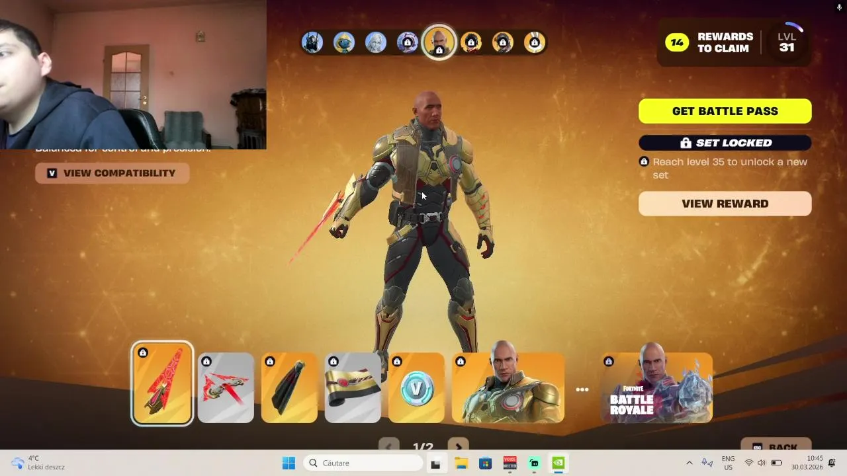The image size is (847, 476).
Task: Open File Explorer from the taskbar
Action: click(461, 463)
